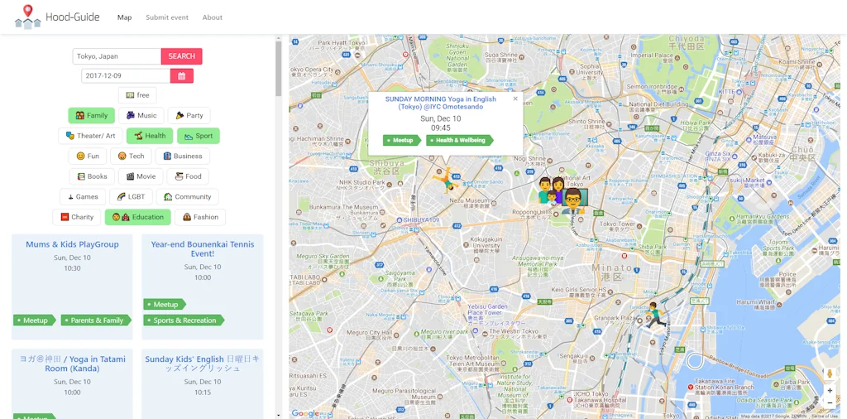This screenshot has width=847, height=419.
Task: Close the yoga event info popup
Action: (514, 99)
